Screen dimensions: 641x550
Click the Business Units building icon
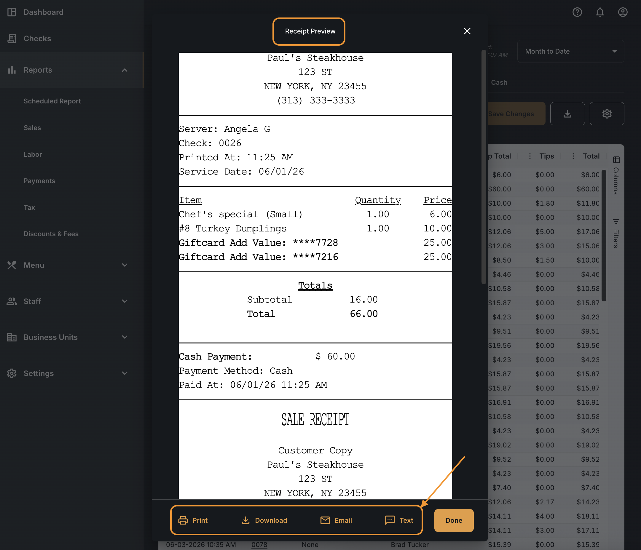click(x=12, y=337)
